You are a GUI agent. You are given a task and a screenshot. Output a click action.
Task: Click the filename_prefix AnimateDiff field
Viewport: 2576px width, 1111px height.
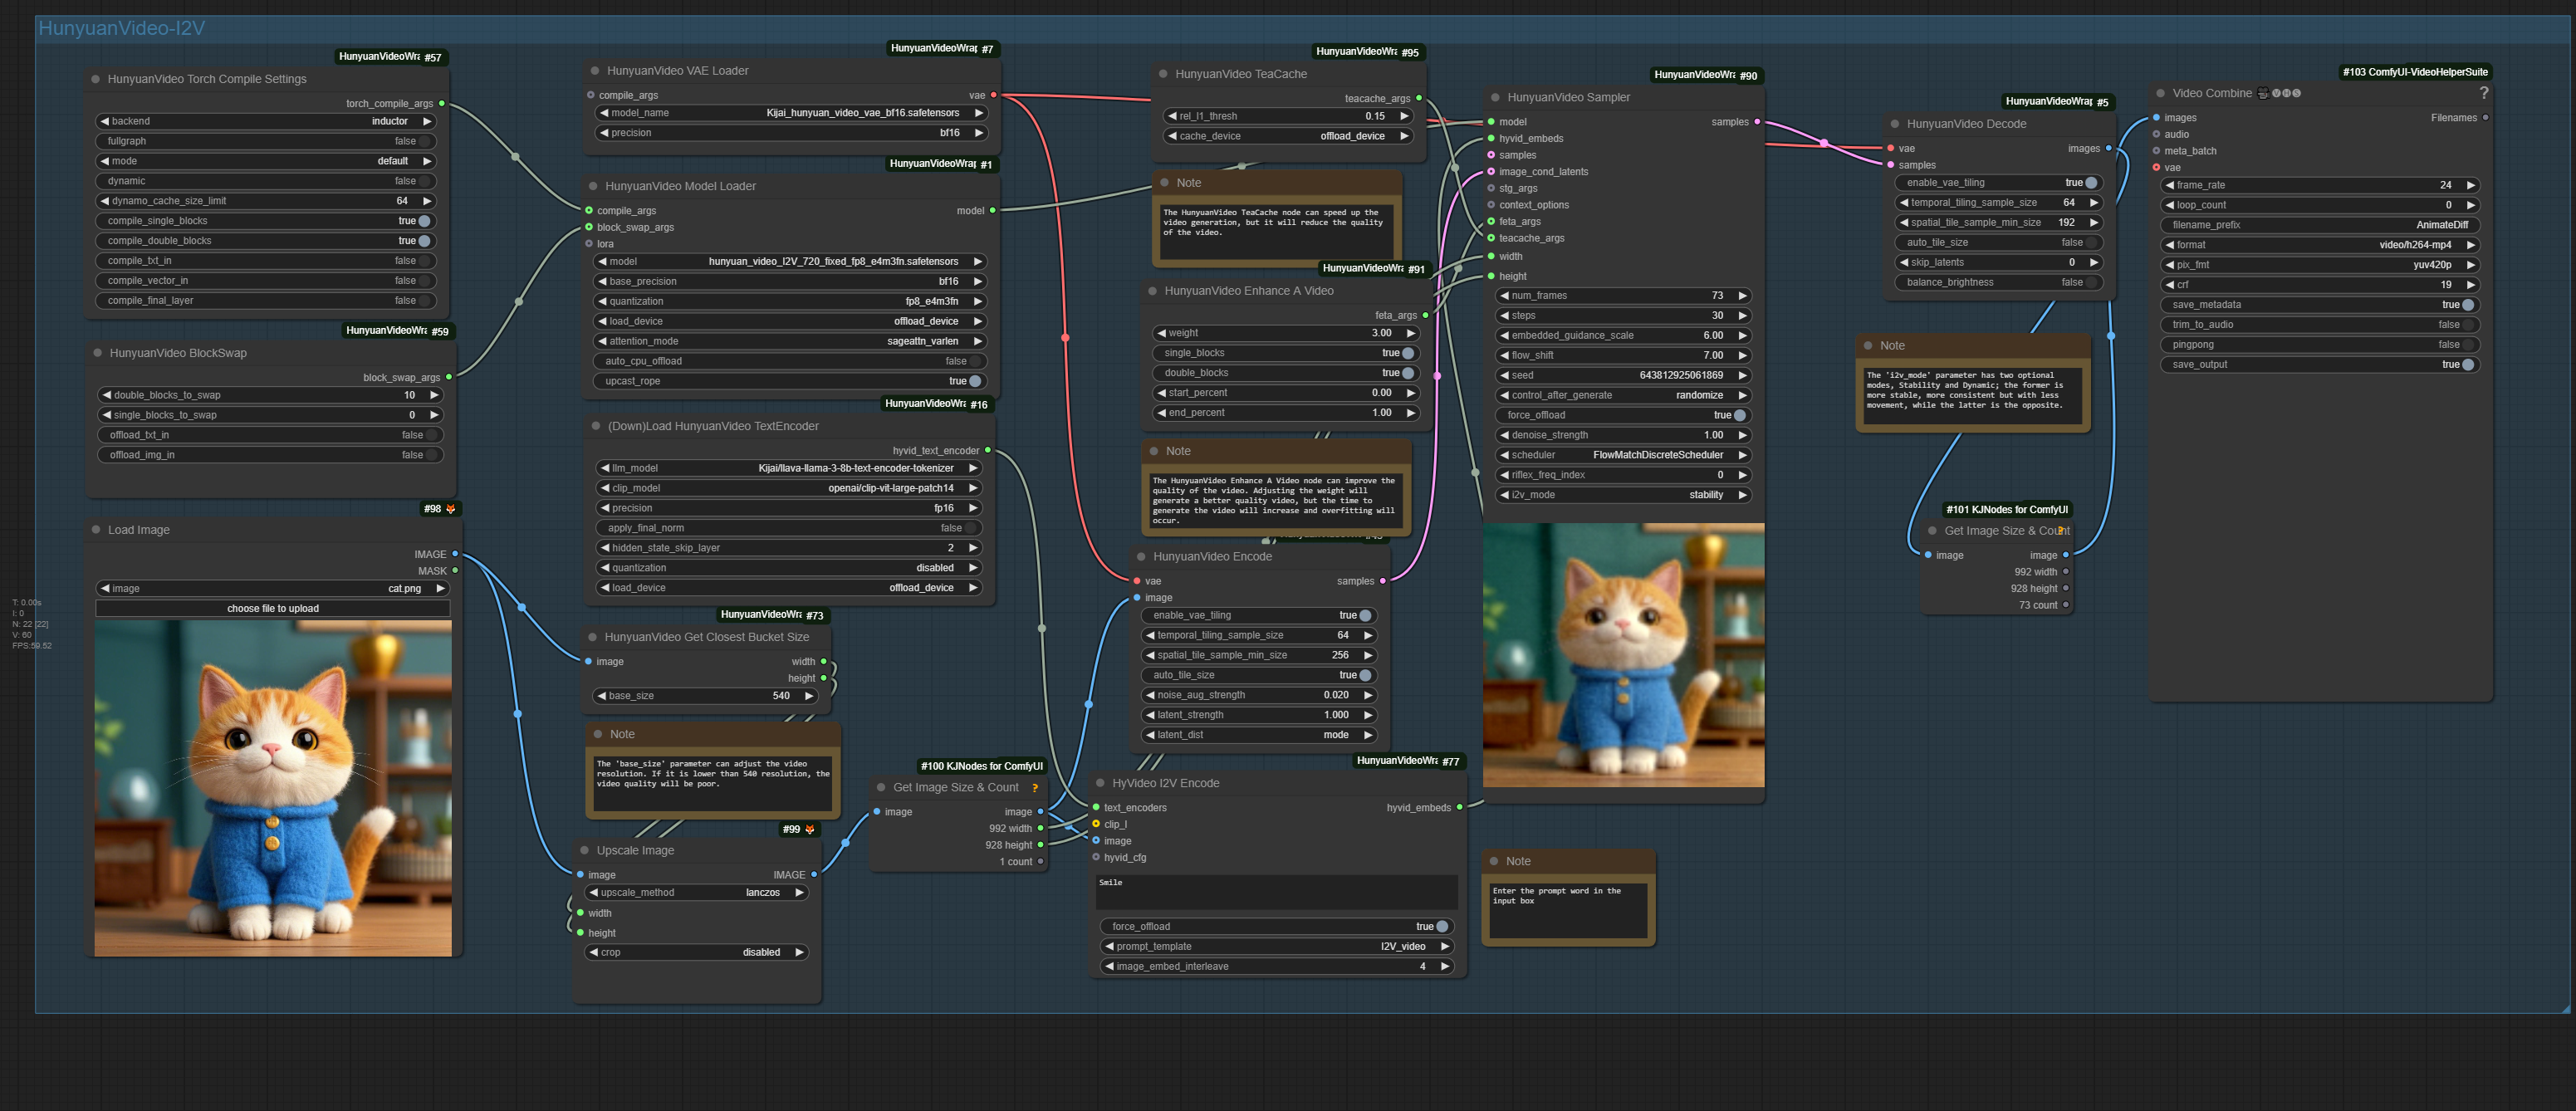coord(2320,225)
